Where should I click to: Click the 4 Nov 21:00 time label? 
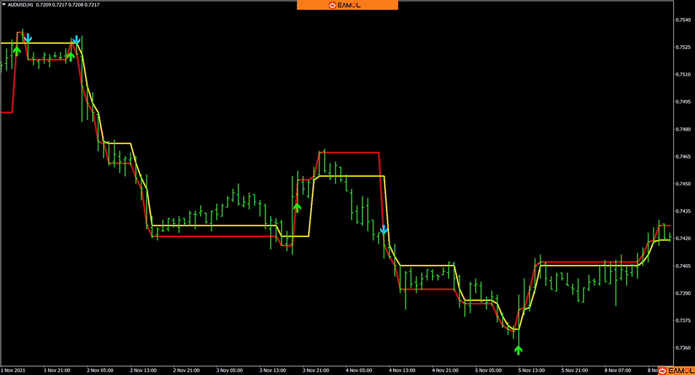[445, 370]
